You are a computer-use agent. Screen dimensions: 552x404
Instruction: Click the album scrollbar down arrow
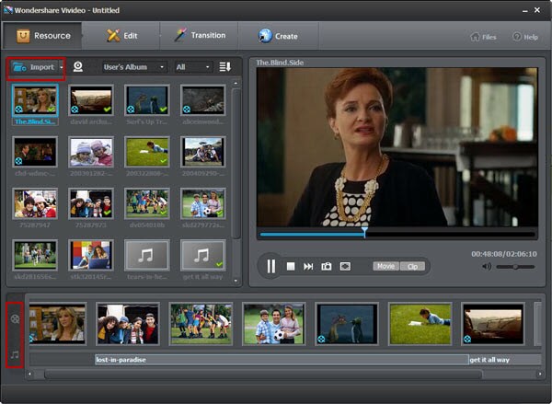coord(236,281)
